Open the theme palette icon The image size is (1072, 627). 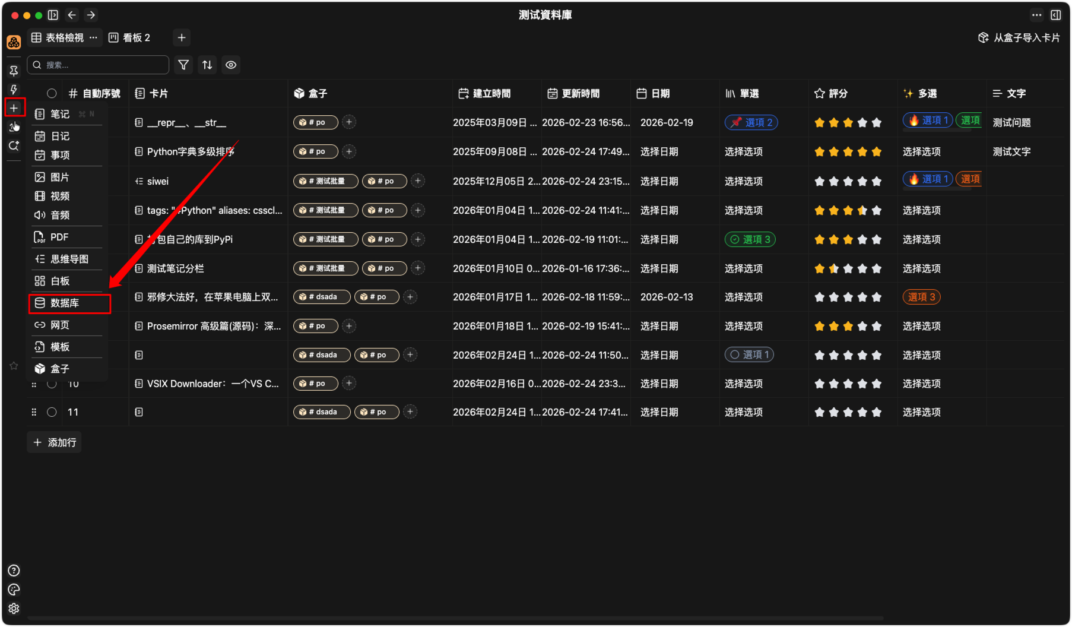[14, 590]
